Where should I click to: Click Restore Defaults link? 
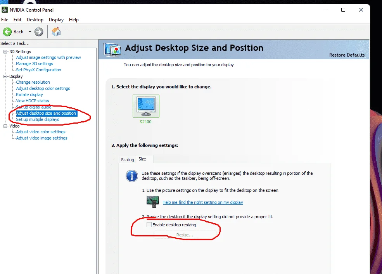pyautogui.click(x=347, y=55)
